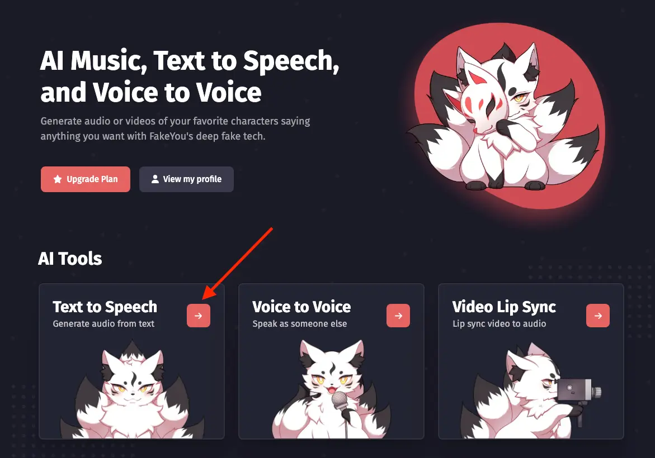655x458 pixels.
Task: Click the Text to Speech fox thumbnail
Action: 131,389
